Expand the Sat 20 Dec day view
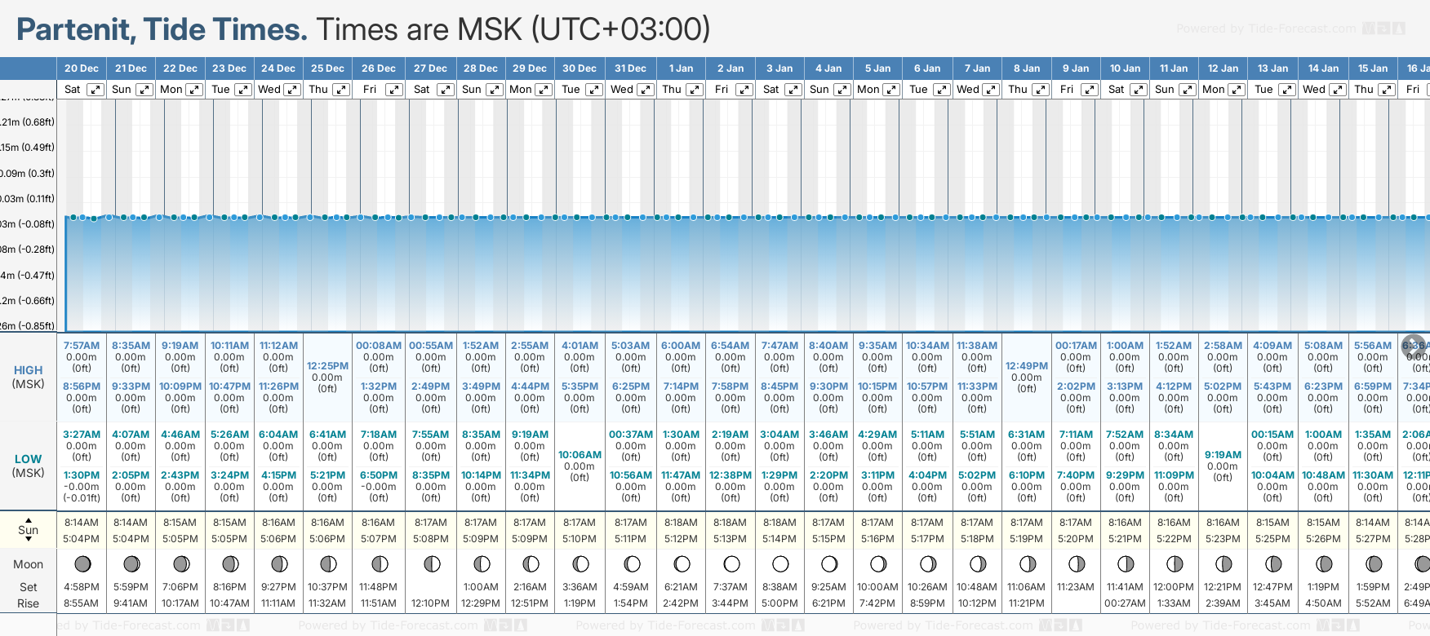This screenshot has height=636, width=1430. [95, 90]
